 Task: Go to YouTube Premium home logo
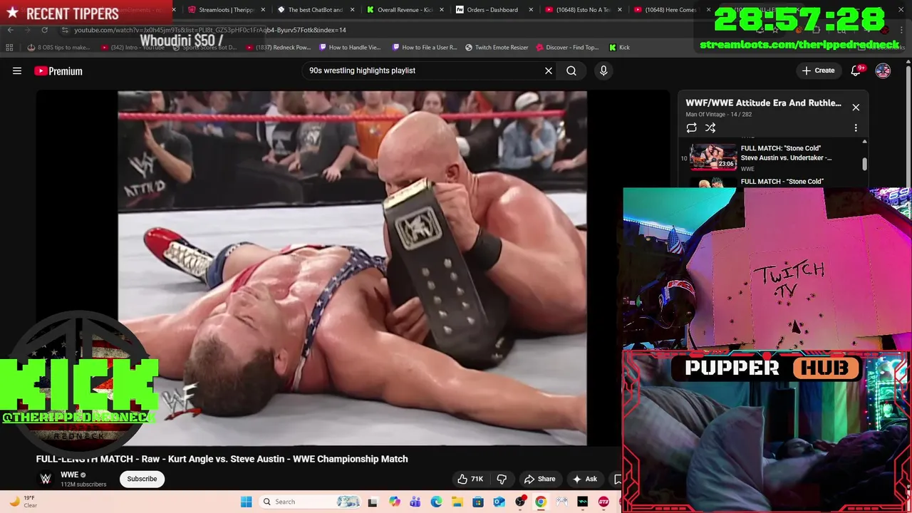(x=58, y=71)
